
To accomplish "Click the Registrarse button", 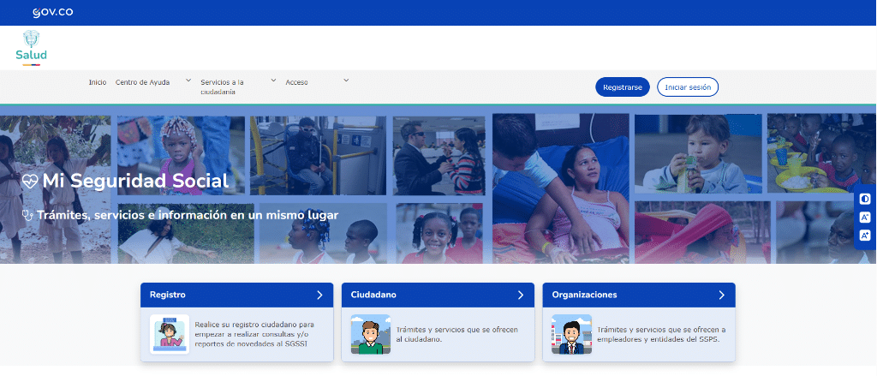I will click(623, 87).
